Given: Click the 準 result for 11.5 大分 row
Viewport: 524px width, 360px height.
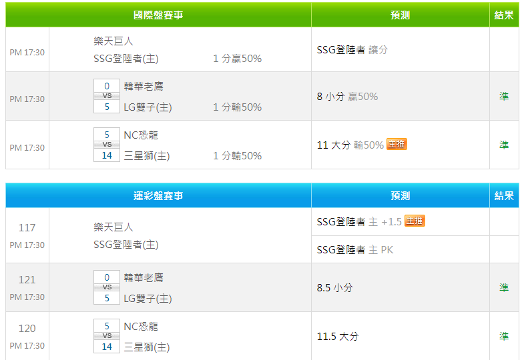Looking at the screenshot, I should click(504, 337).
